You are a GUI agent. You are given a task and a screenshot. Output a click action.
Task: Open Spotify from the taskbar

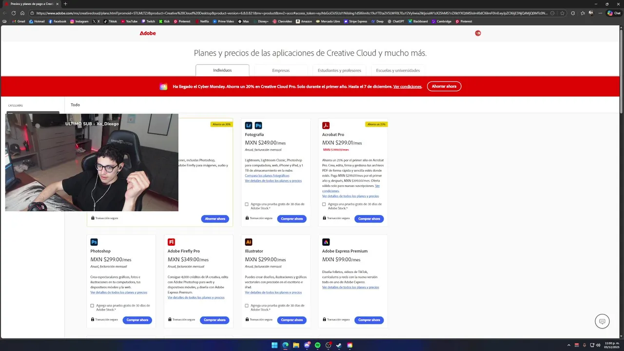coord(317,345)
